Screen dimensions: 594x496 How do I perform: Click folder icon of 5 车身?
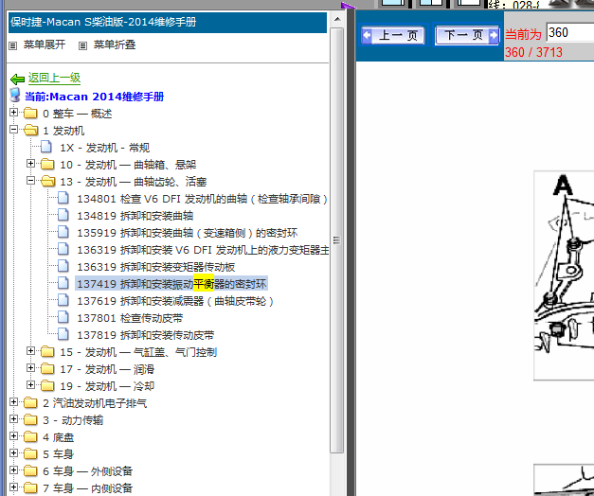tap(30, 453)
